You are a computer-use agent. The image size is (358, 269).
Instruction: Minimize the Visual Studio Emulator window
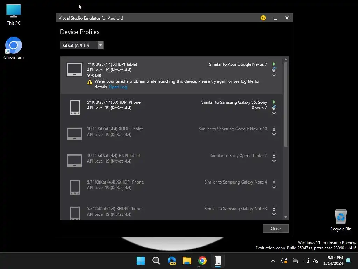click(275, 18)
